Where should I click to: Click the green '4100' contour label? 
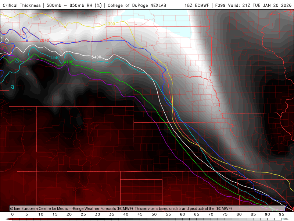coord(69,62)
